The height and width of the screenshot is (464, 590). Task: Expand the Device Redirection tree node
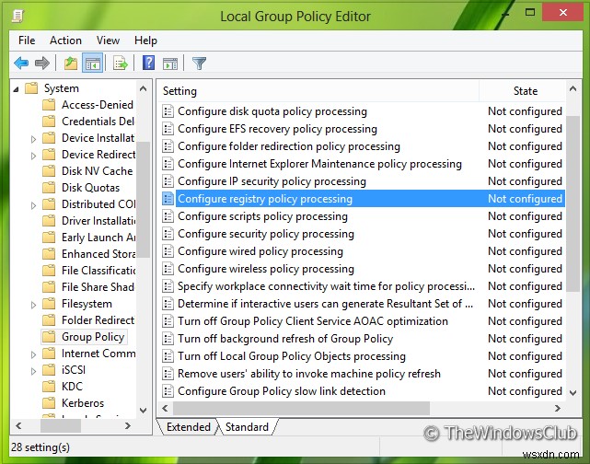click(33, 156)
